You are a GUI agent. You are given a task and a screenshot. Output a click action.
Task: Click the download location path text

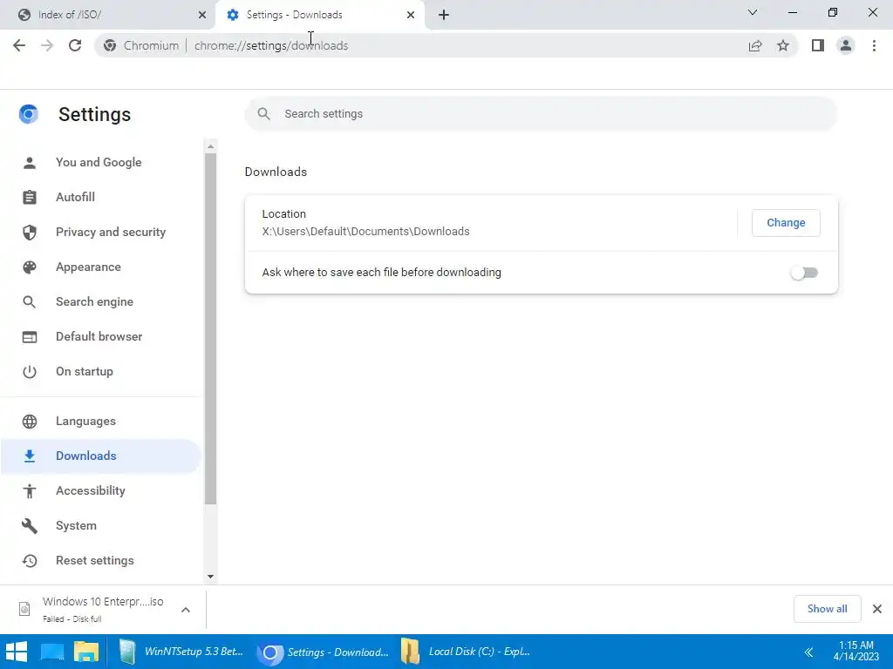pos(365,232)
